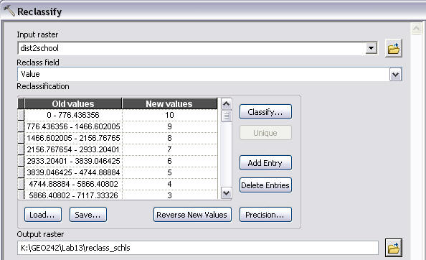
Task: Browse for input raster folder icon
Action: [394, 48]
